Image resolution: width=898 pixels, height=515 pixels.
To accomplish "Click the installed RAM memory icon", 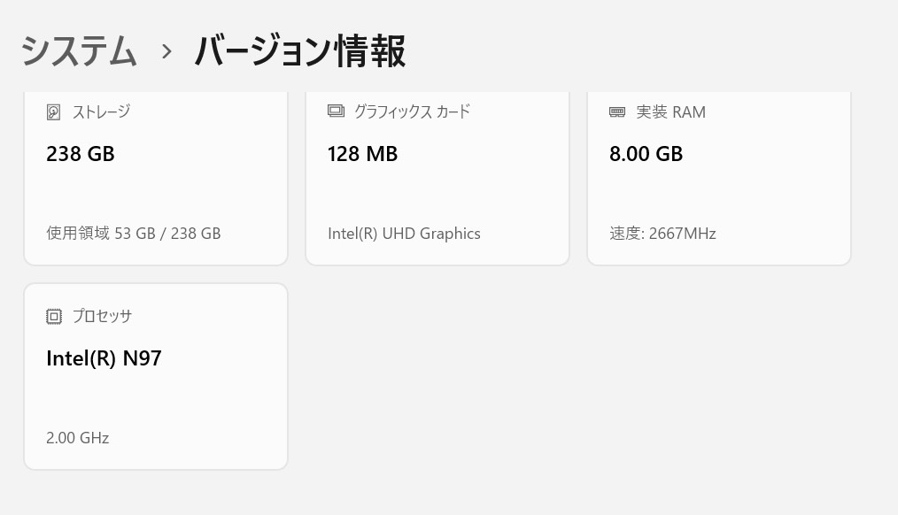I will pos(617,112).
